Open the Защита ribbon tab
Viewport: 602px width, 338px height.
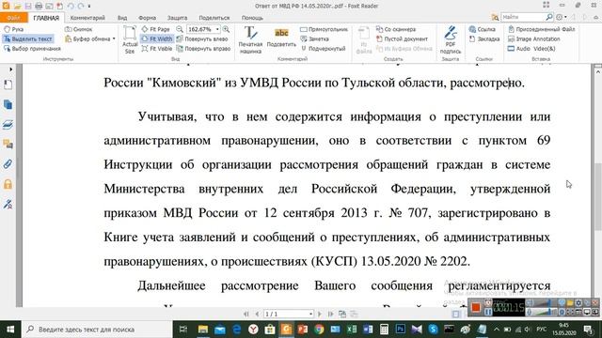point(177,18)
